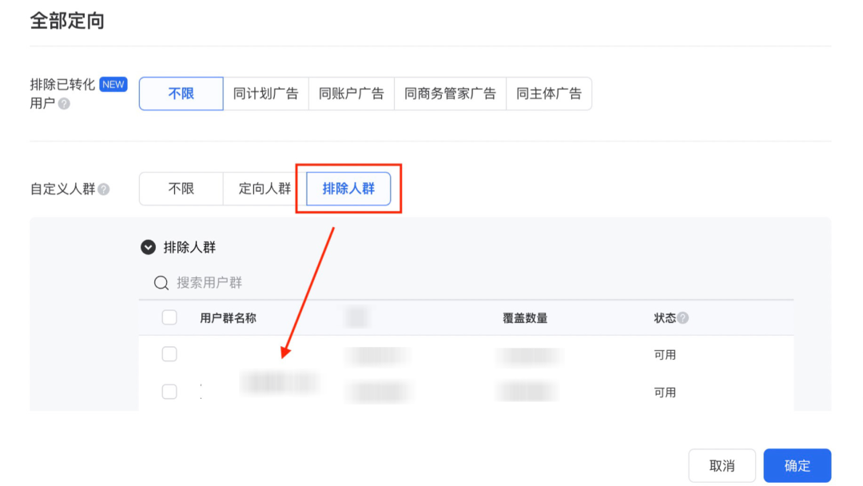
Task: Check the first audience row checkbox
Action: point(169,353)
